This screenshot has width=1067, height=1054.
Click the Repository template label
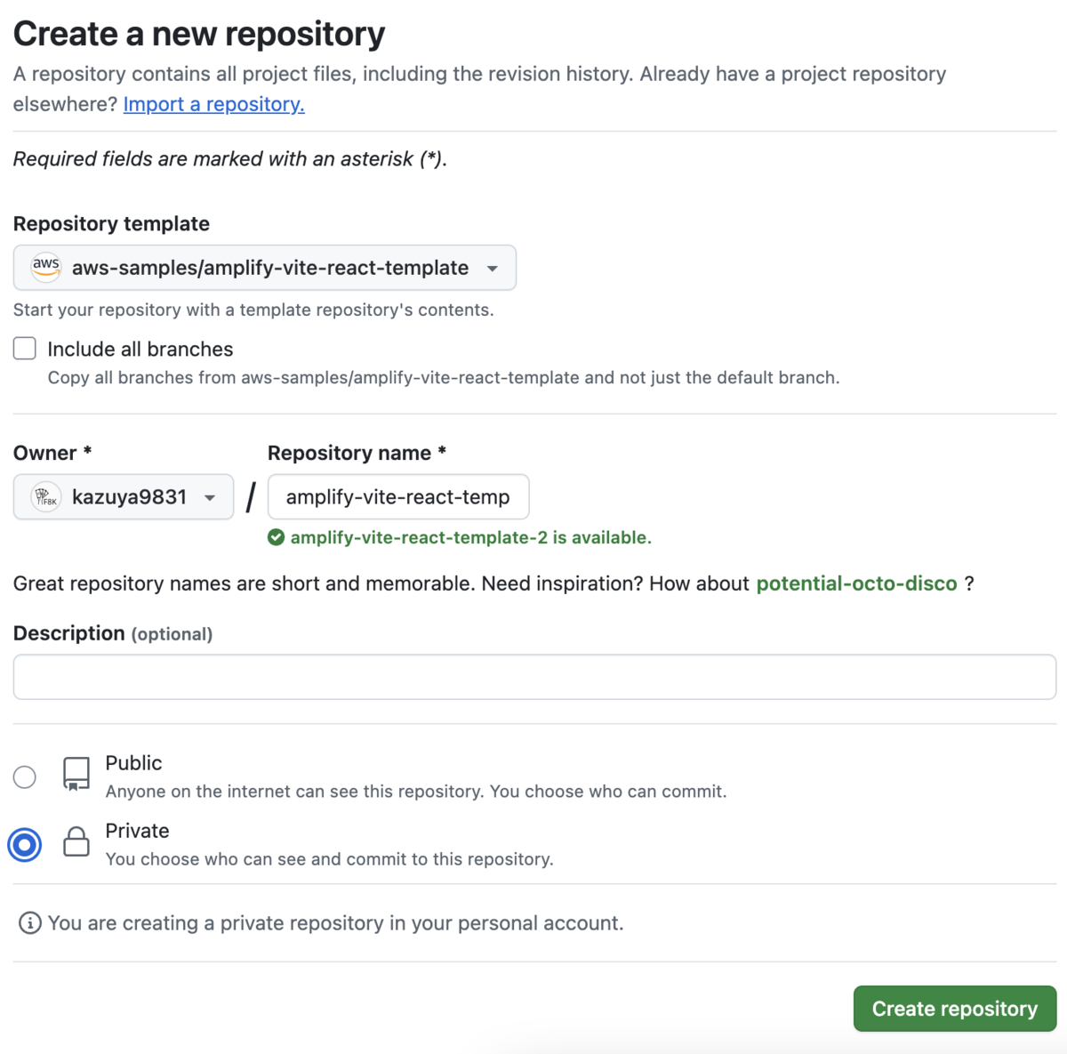pos(111,223)
